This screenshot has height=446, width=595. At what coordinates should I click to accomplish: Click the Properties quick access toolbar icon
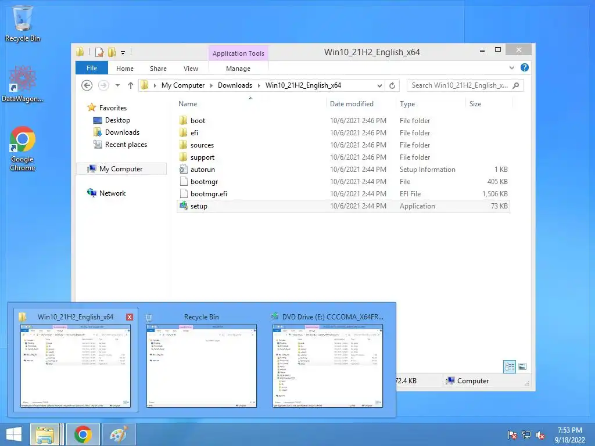99,52
